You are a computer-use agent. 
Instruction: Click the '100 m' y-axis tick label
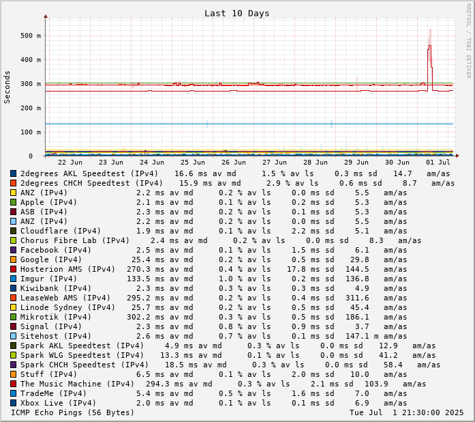pyautogui.click(x=31, y=132)
